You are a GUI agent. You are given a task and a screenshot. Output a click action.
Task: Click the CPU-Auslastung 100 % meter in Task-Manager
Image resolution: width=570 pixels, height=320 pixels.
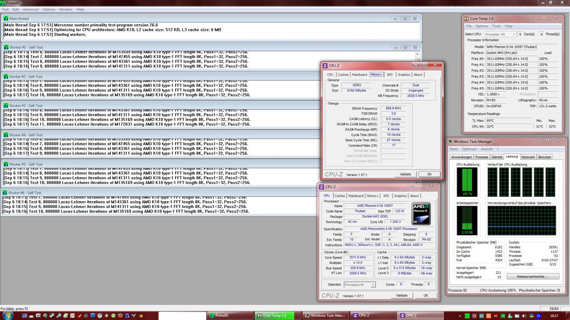(467, 182)
